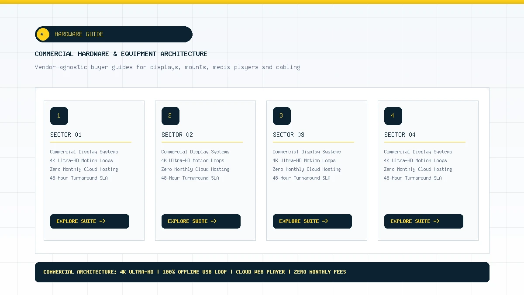
Task: Select the number 3 badge
Action: click(282, 116)
